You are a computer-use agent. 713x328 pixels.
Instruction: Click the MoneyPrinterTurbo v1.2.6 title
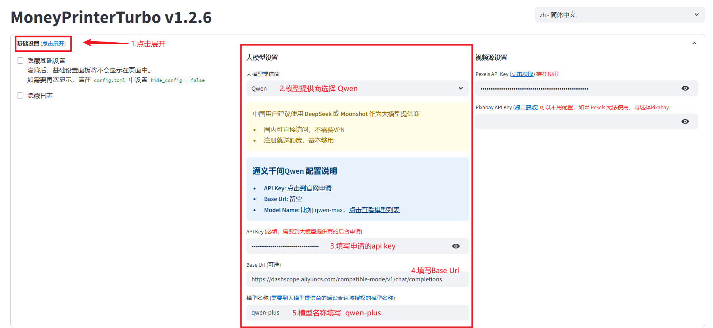point(111,17)
